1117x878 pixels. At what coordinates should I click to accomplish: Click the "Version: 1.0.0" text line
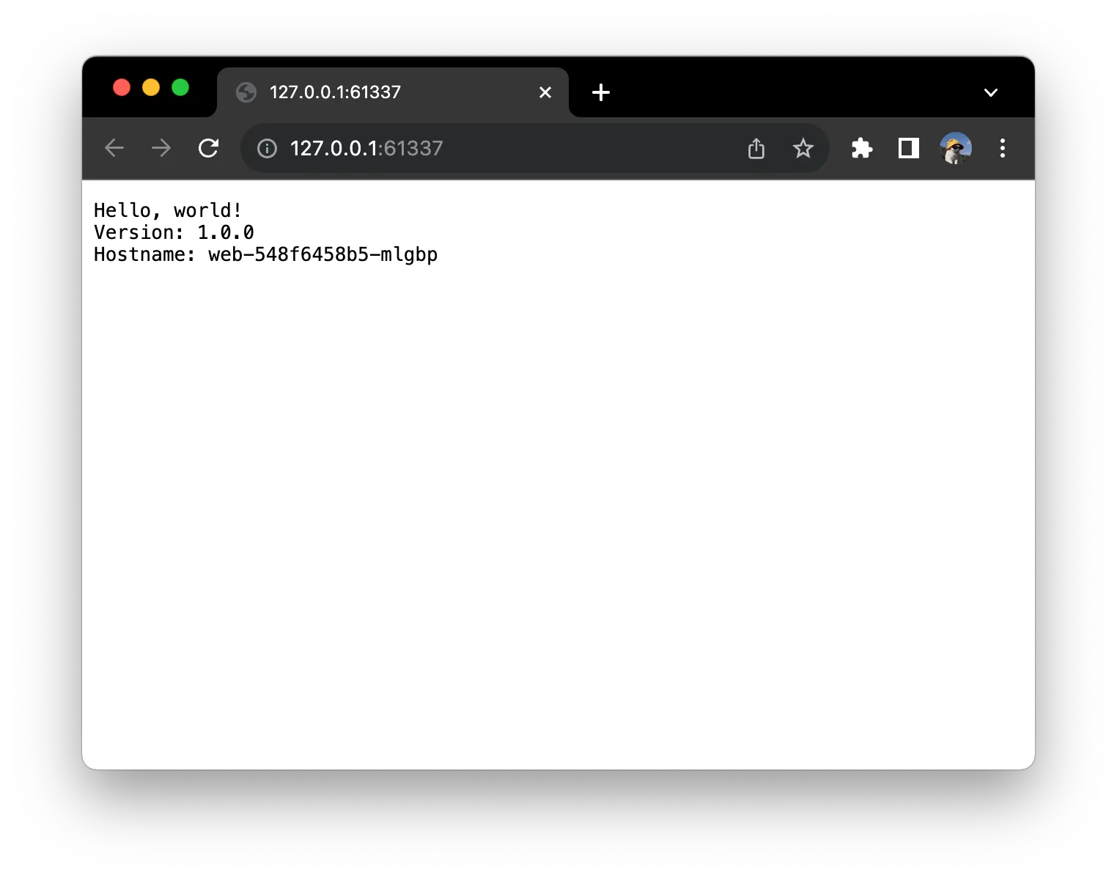click(174, 232)
